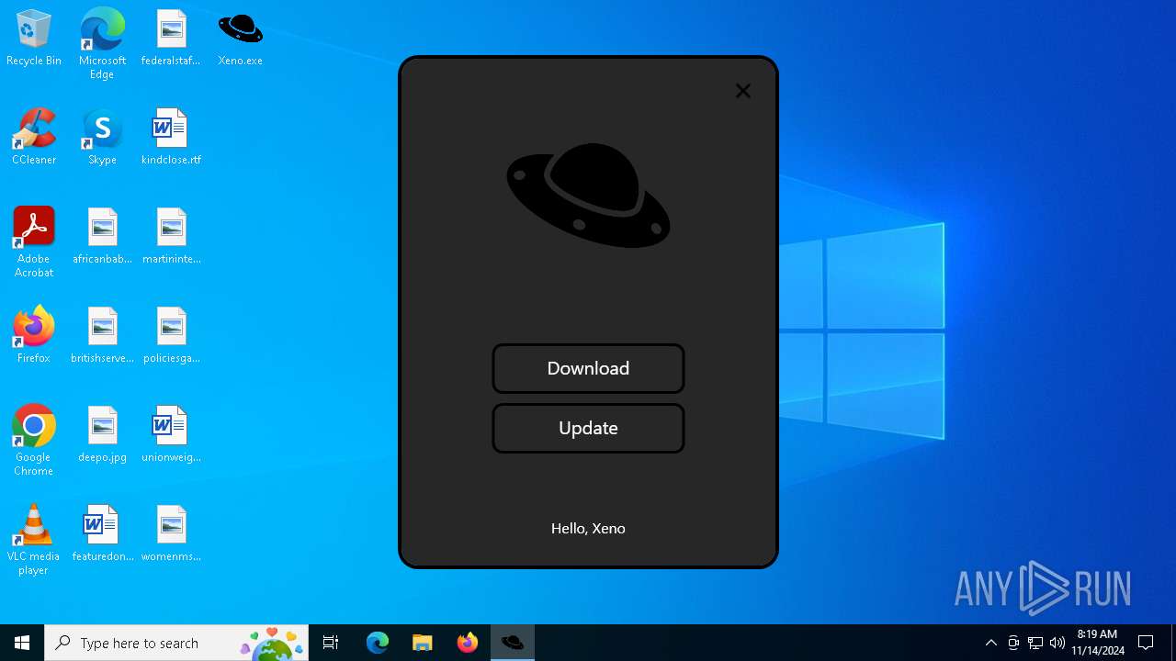Select the Adobe Acrobat desktop shortcut

(34, 242)
